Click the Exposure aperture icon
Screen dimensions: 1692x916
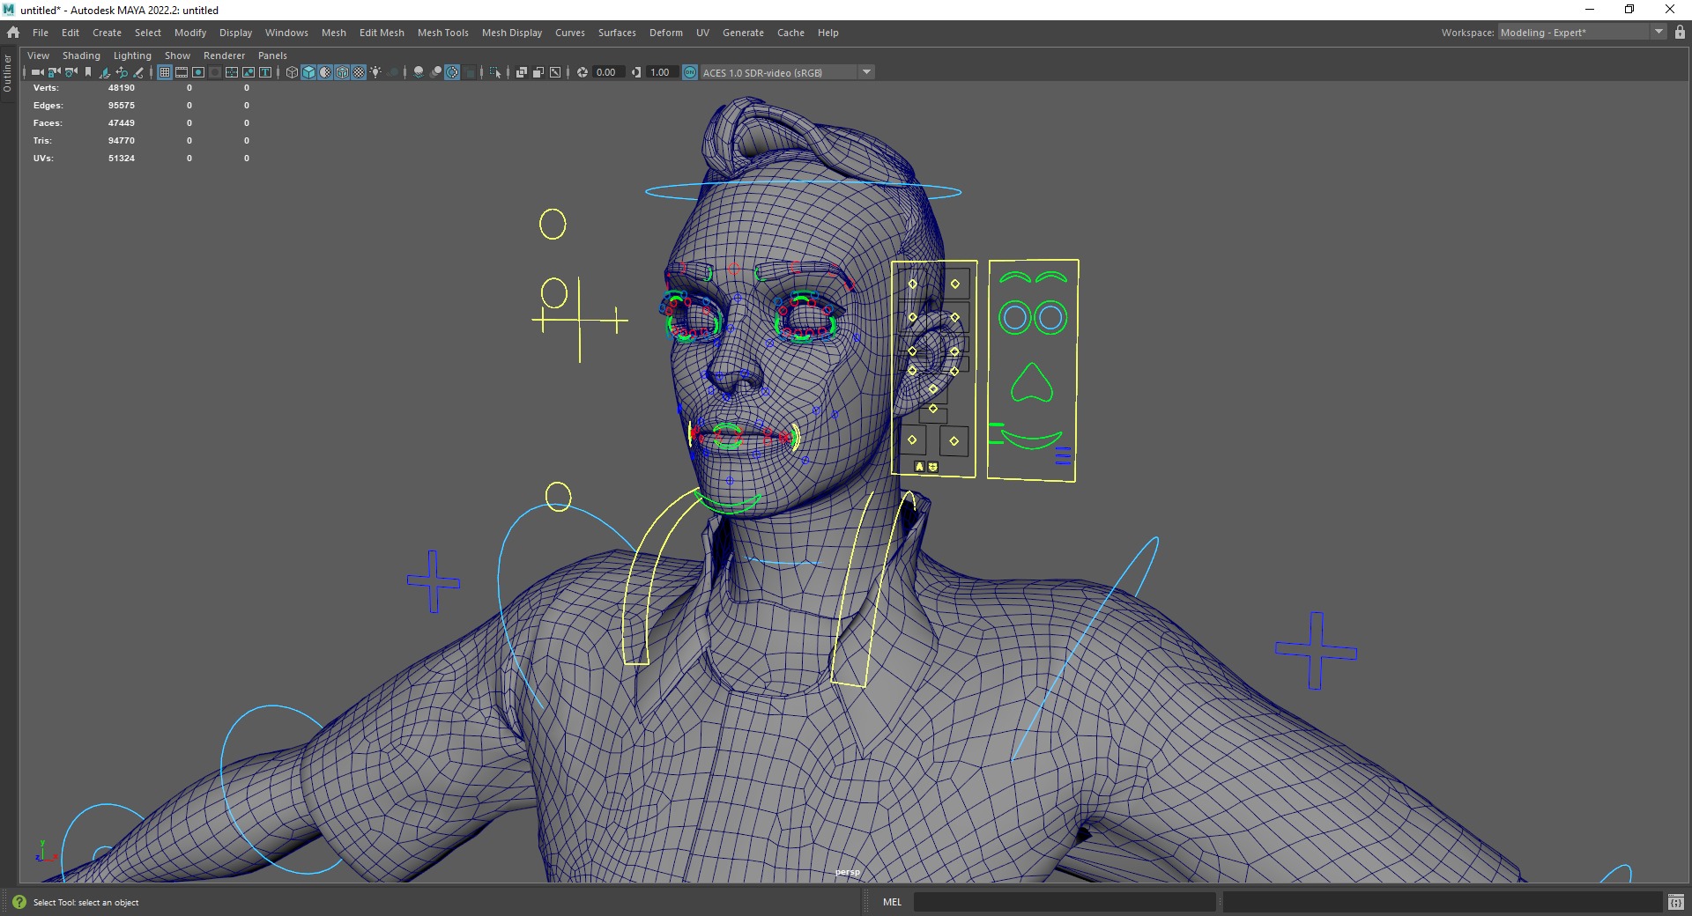pos(583,72)
